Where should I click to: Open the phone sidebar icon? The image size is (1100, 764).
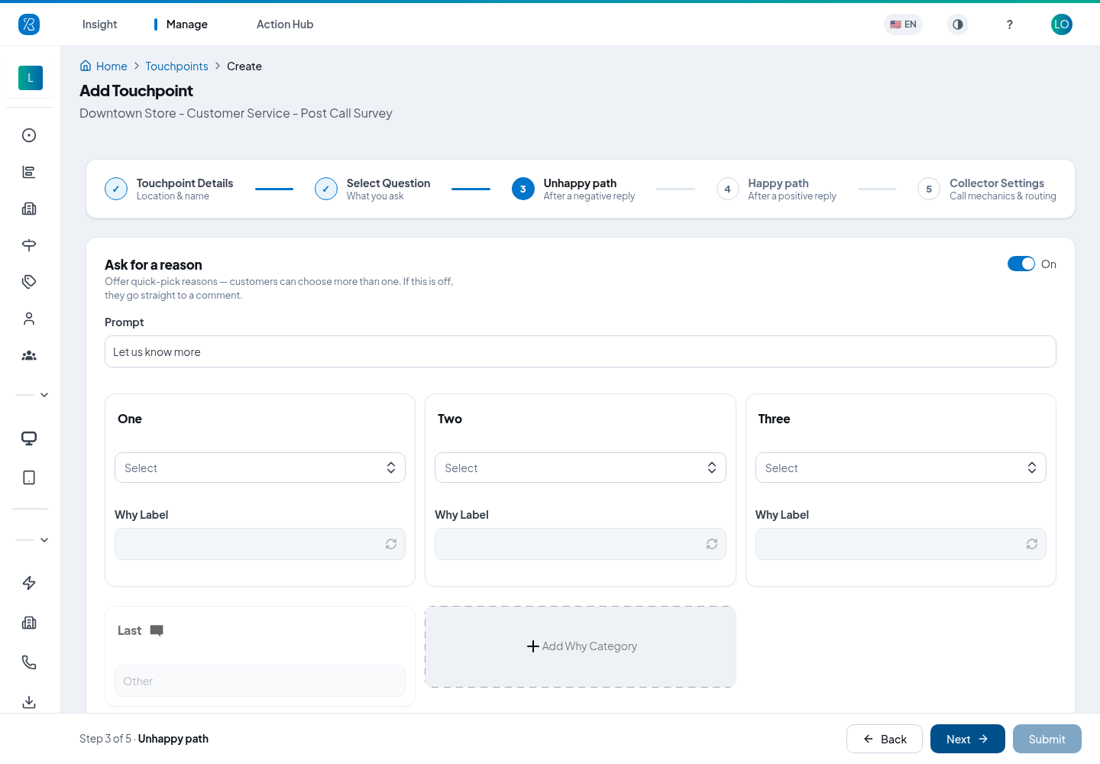coord(29,662)
